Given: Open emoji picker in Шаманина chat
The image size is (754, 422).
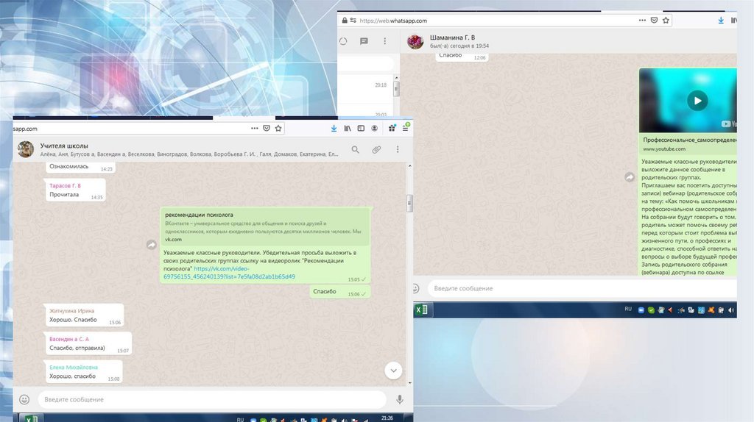Looking at the screenshot, I should tap(416, 288).
